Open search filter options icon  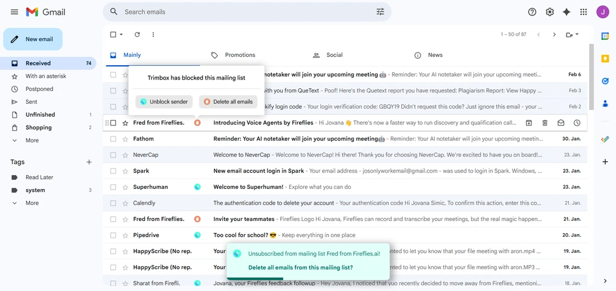[x=380, y=12]
